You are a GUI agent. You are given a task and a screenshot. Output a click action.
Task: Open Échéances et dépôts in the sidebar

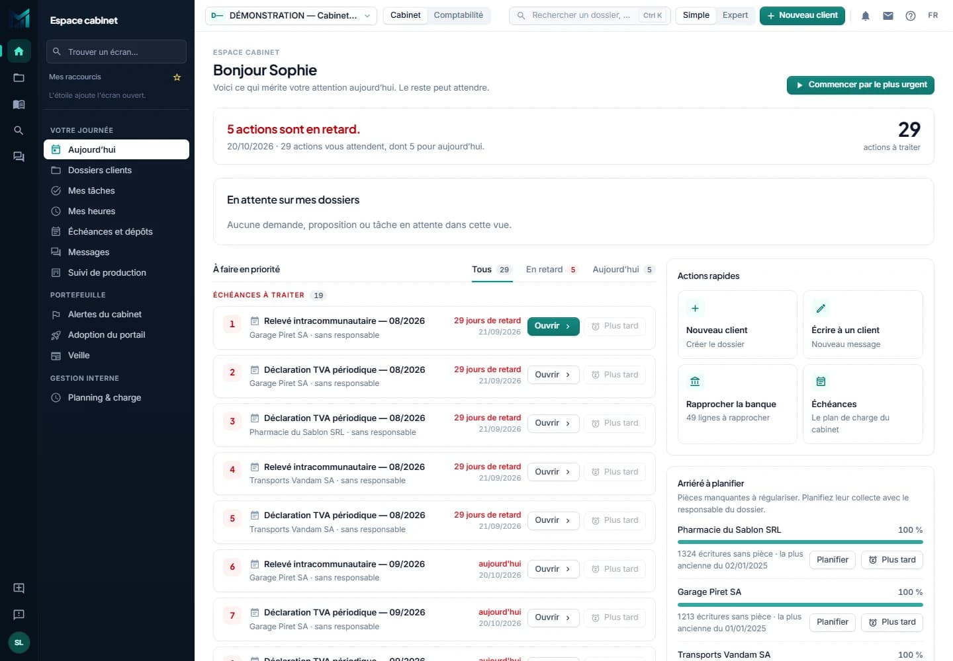coord(116,231)
